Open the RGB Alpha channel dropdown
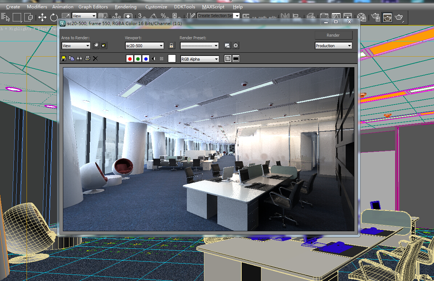This screenshot has height=281, width=434. [200, 59]
